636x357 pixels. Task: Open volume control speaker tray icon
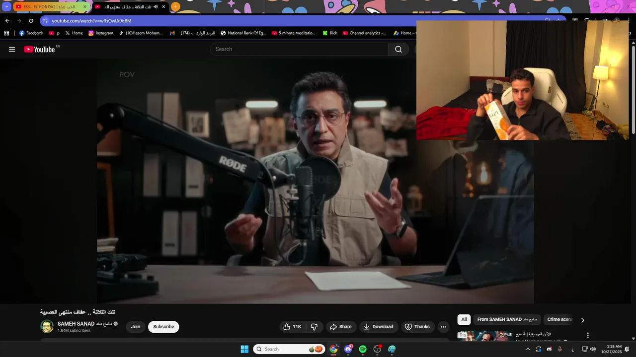coord(593,349)
